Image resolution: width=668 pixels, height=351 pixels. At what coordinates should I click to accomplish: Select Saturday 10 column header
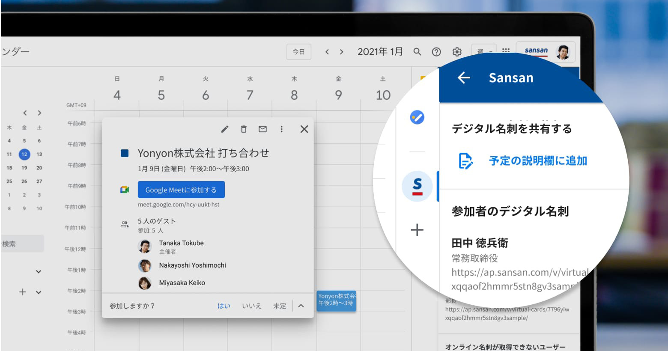click(383, 89)
